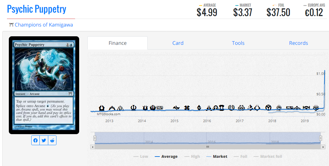The height and width of the screenshot is (166, 329).
Task: Click the $0.50 y-axis label
Action: pyautogui.click(x=320, y=94)
